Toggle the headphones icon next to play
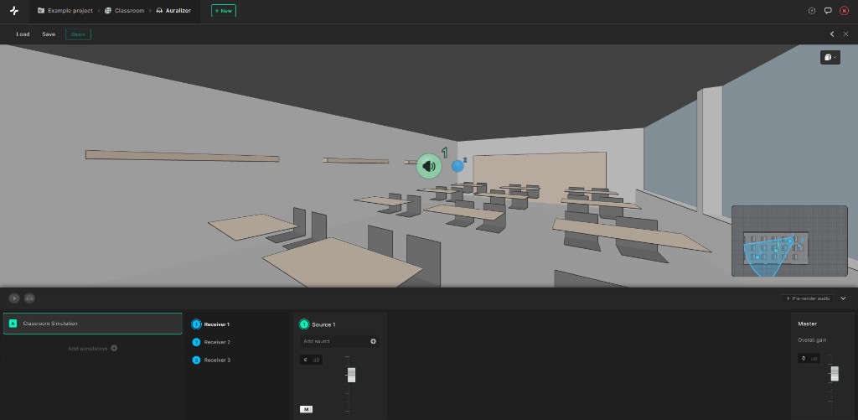Image resolution: width=858 pixels, height=420 pixels. (x=29, y=298)
